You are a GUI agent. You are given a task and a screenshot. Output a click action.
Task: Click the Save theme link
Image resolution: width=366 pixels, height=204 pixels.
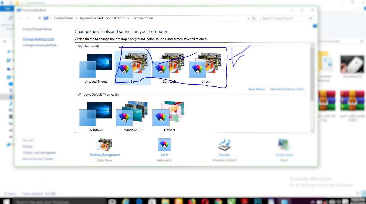(x=256, y=89)
